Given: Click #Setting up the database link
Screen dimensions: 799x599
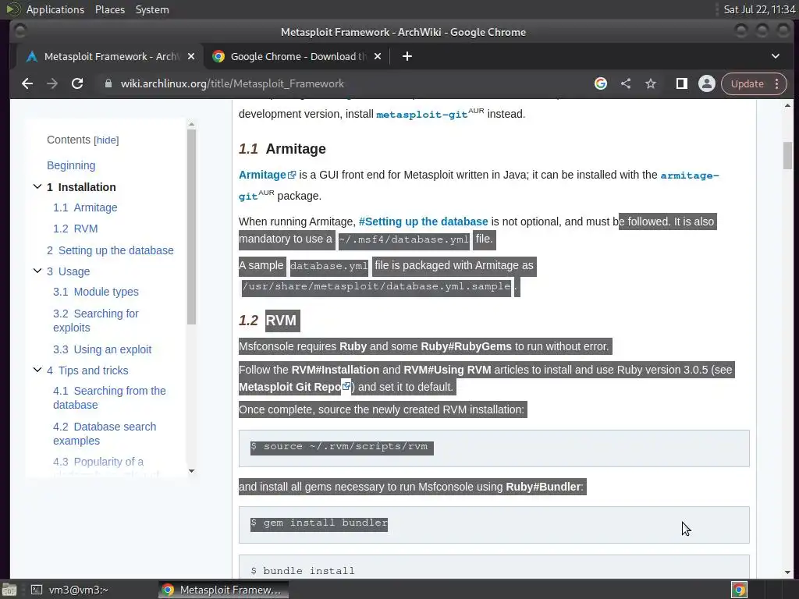Looking at the screenshot, I should 424,222.
